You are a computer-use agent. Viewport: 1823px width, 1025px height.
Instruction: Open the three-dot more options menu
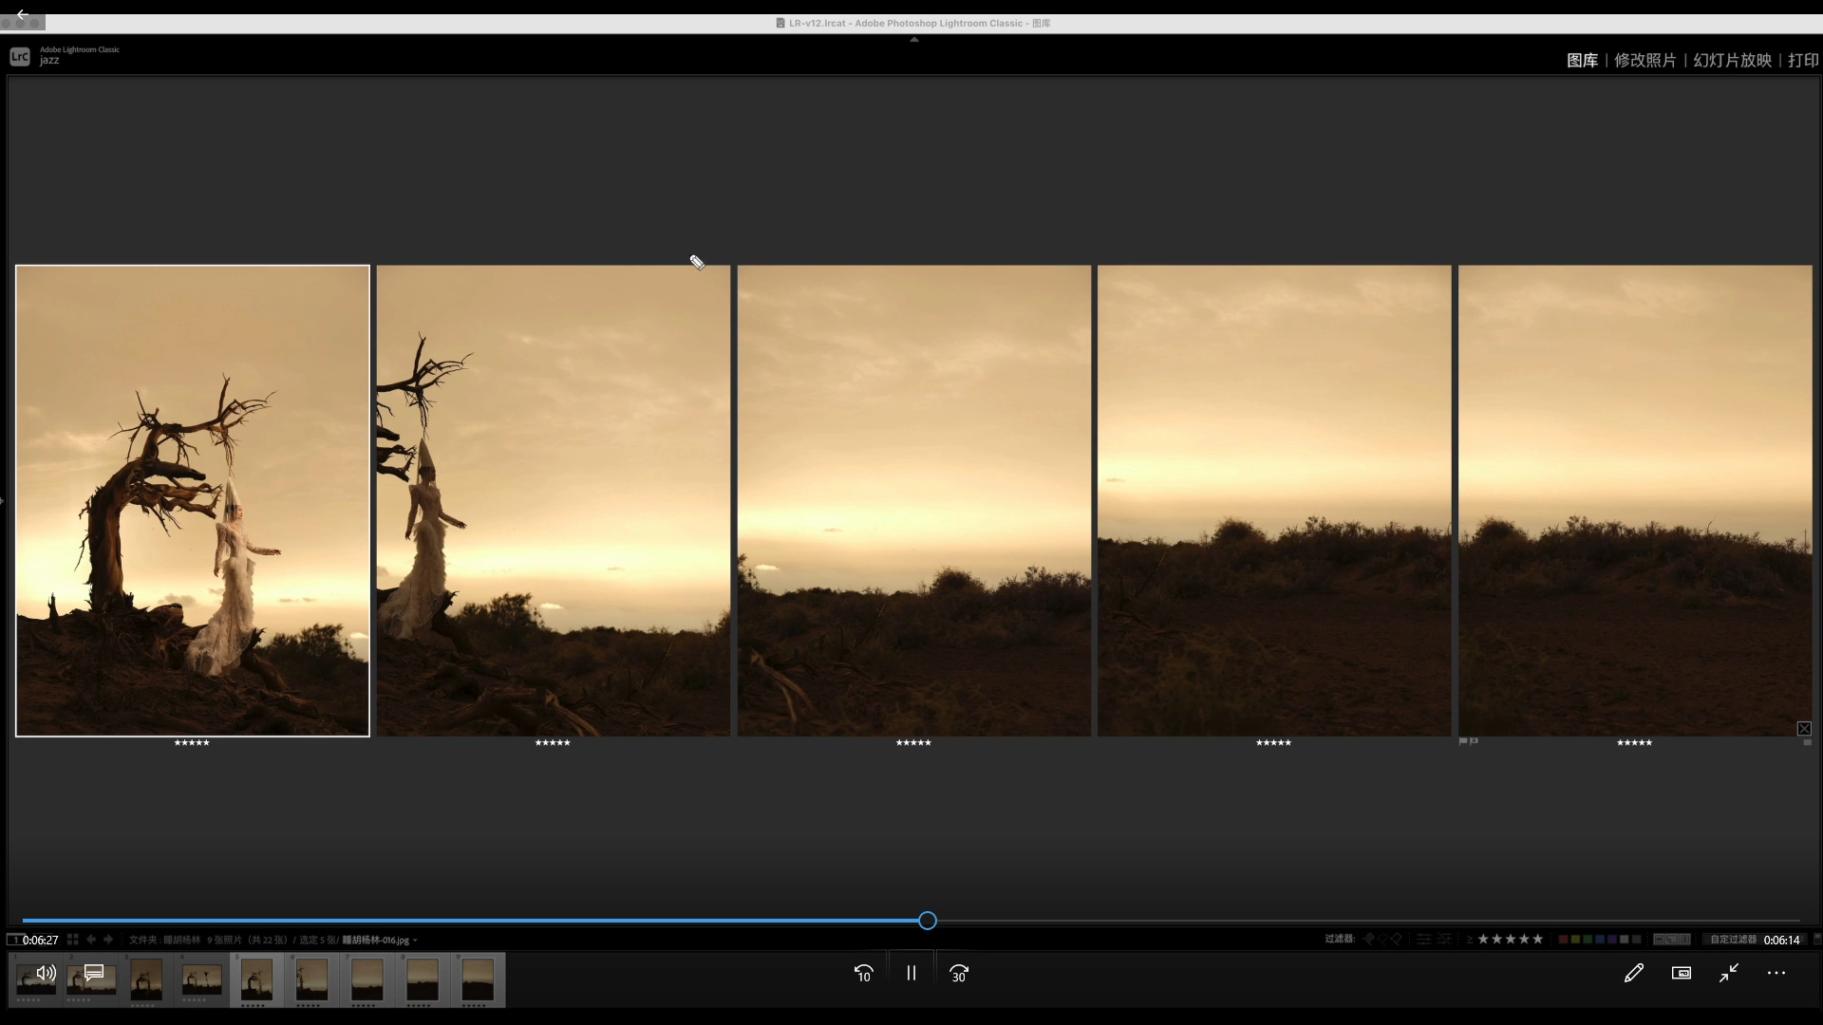click(x=1776, y=974)
